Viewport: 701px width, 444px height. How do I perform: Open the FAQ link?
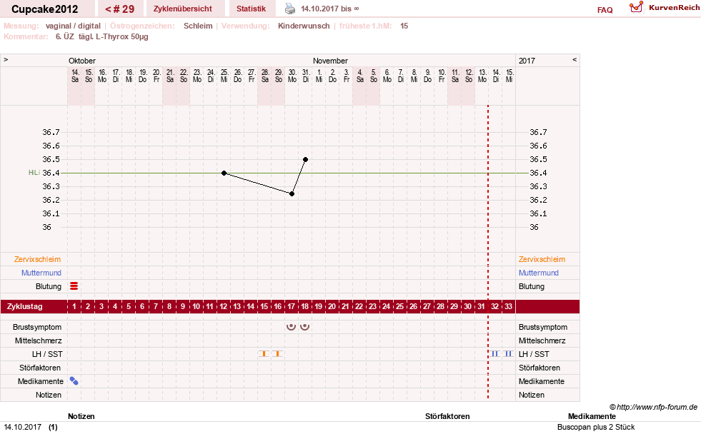(x=605, y=10)
